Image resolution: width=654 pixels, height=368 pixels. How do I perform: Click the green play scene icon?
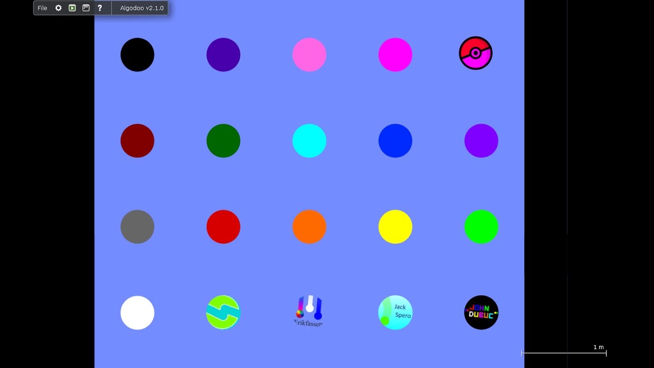tap(72, 8)
